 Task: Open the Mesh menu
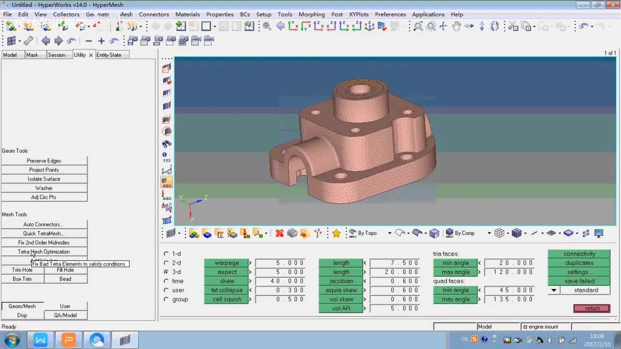click(x=126, y=14)
